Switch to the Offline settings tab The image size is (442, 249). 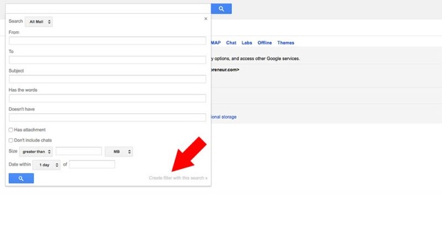[x=265, y=43]
